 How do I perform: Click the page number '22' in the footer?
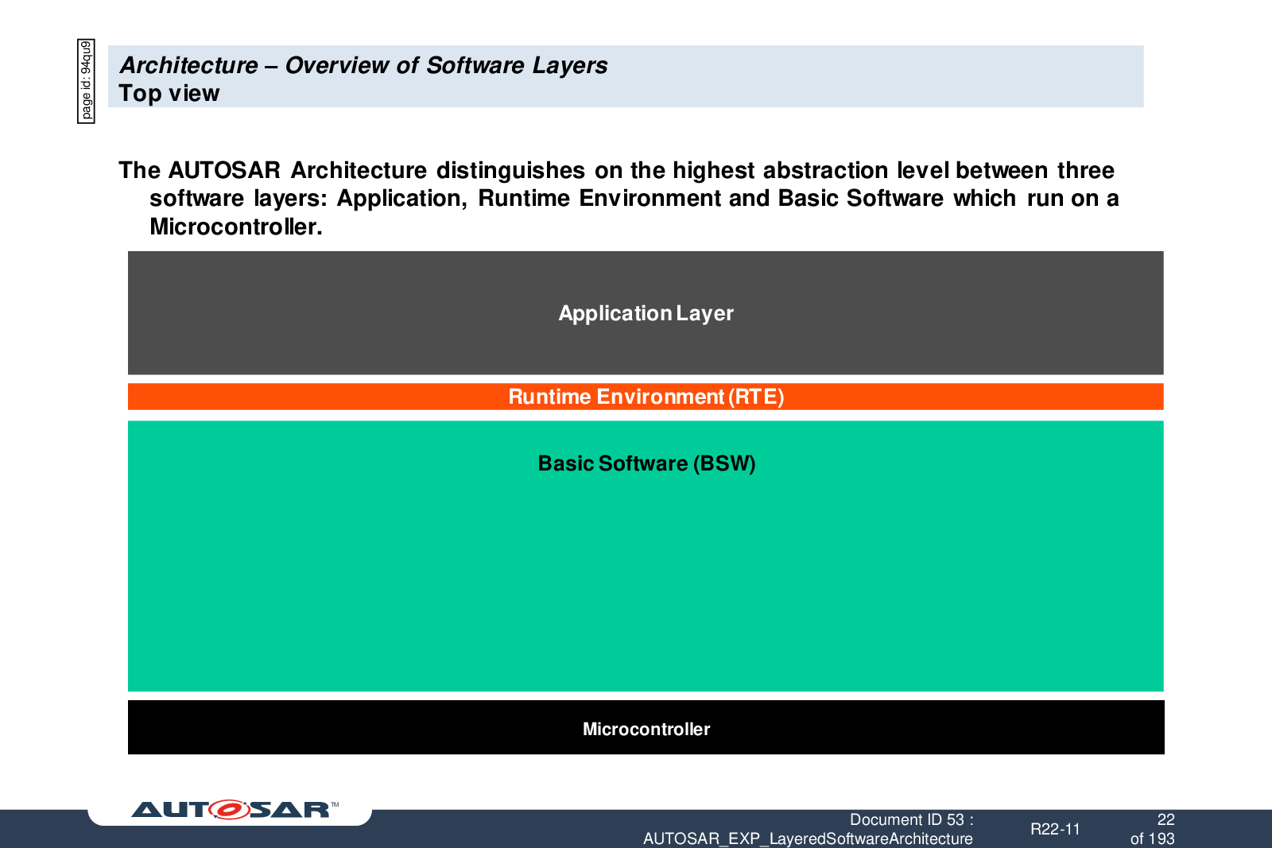(1165, 819)
